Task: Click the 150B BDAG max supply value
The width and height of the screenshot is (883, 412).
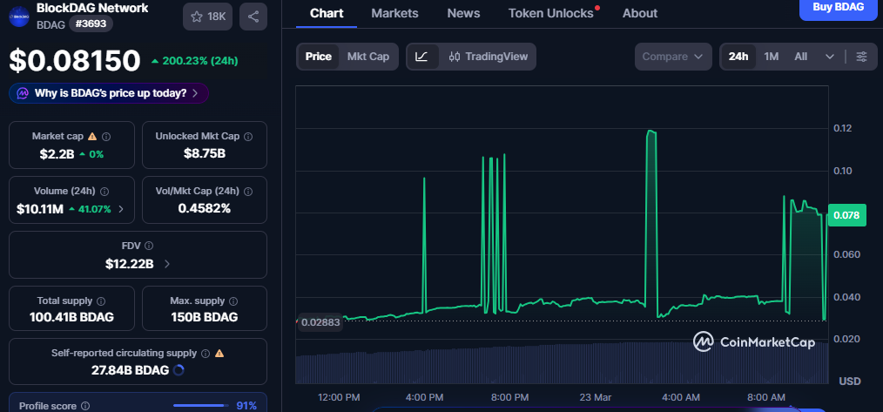Action: [205, 317]
